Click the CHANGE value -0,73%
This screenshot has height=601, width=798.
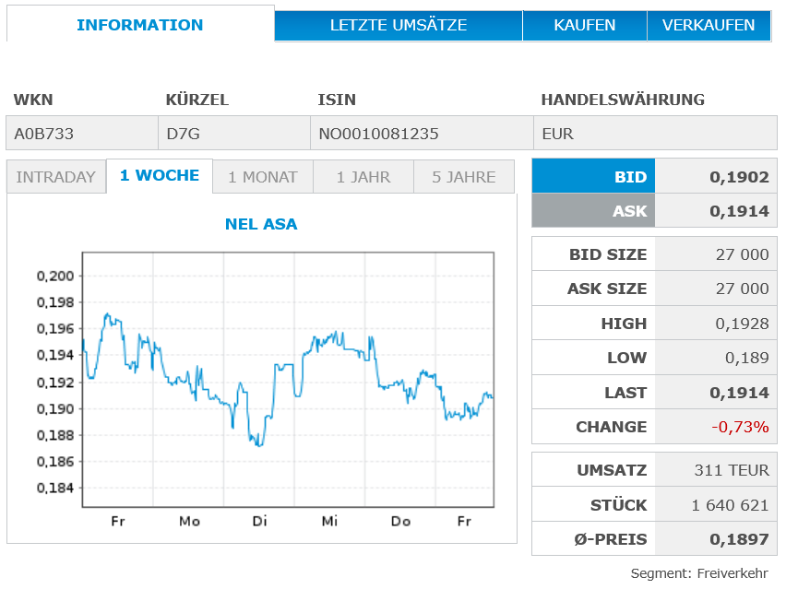pyautogui.click(x=740, y=427)
